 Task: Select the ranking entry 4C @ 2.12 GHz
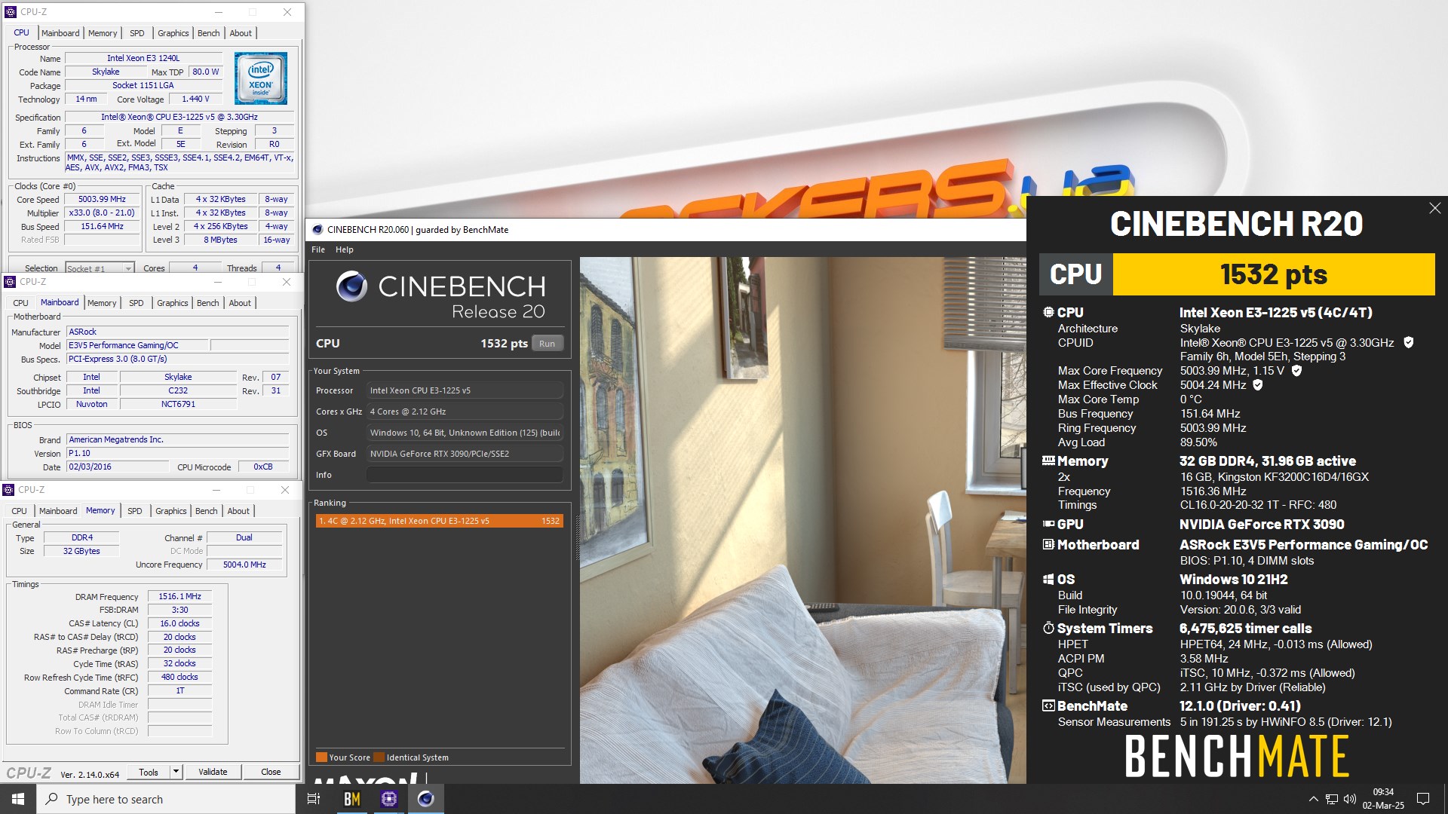(x=439, y=521)
